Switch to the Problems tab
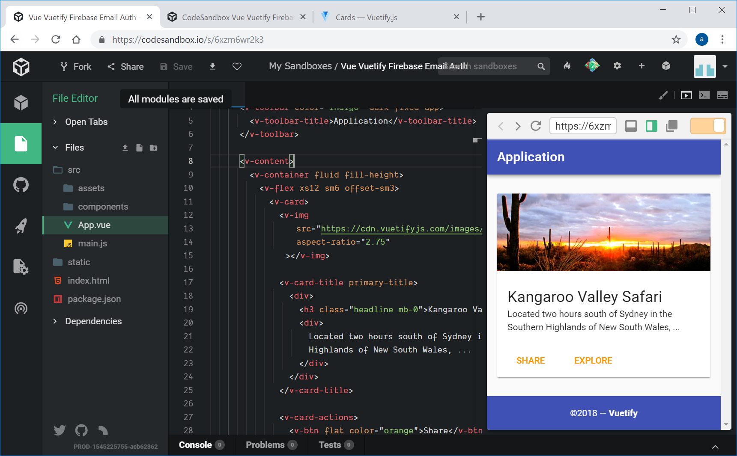This screenshot has height=456, width=737. [x=271, y=445]
